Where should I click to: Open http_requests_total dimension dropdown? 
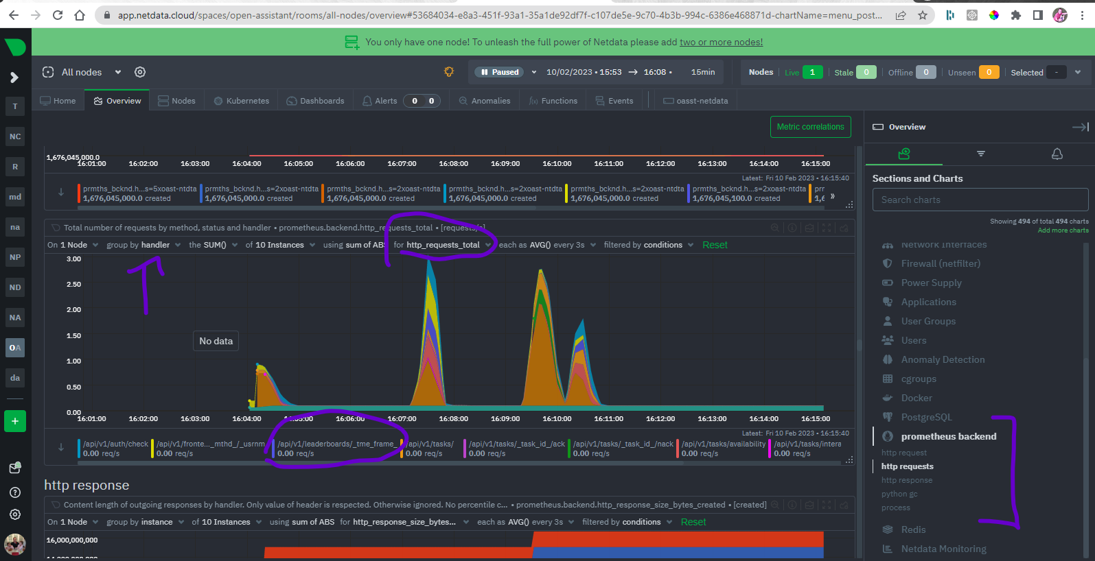(443, 245)
